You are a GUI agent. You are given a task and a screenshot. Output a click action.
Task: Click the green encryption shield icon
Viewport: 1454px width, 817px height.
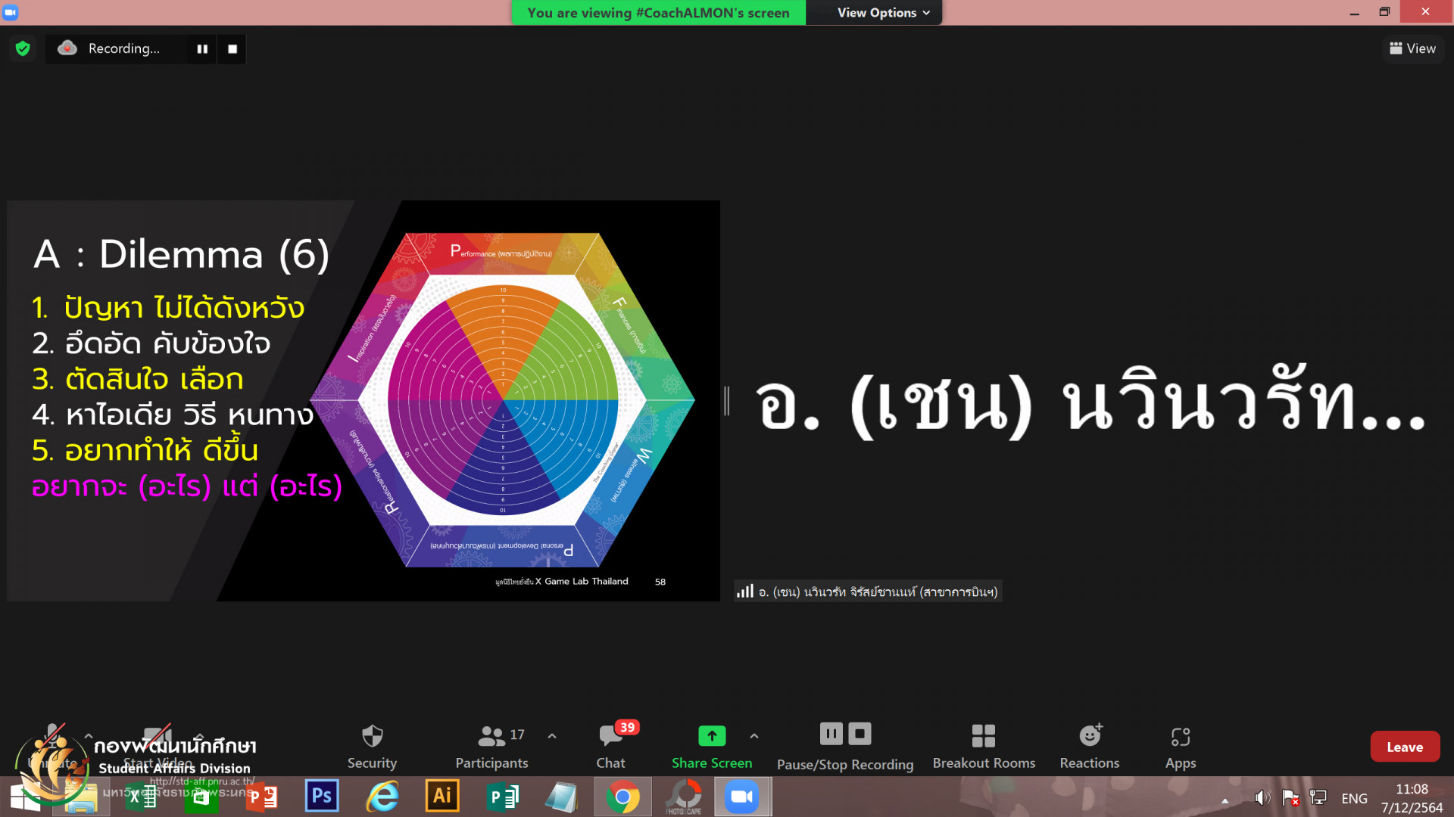(23, 48)
